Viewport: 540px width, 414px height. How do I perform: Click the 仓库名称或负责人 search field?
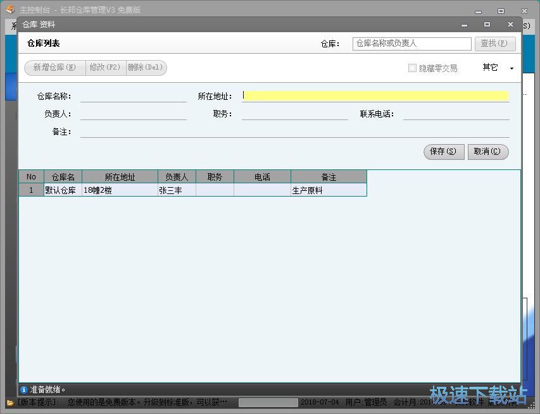[410, 43]
